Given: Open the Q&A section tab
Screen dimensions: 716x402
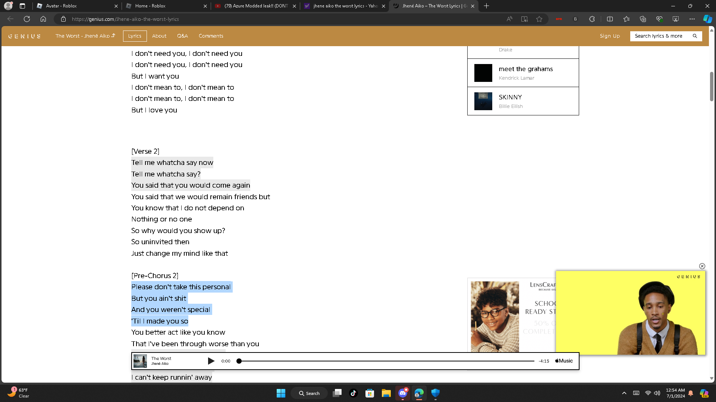Looking at the screenshot, I should [182, 36].
